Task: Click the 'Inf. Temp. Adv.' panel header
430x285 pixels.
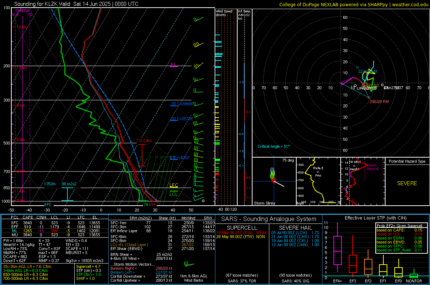Action: 244,15
